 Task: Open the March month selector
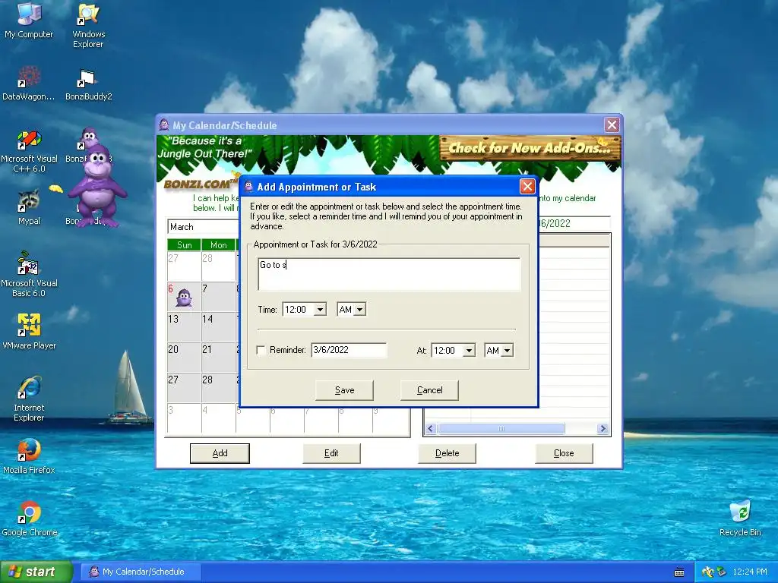point(204,226)
